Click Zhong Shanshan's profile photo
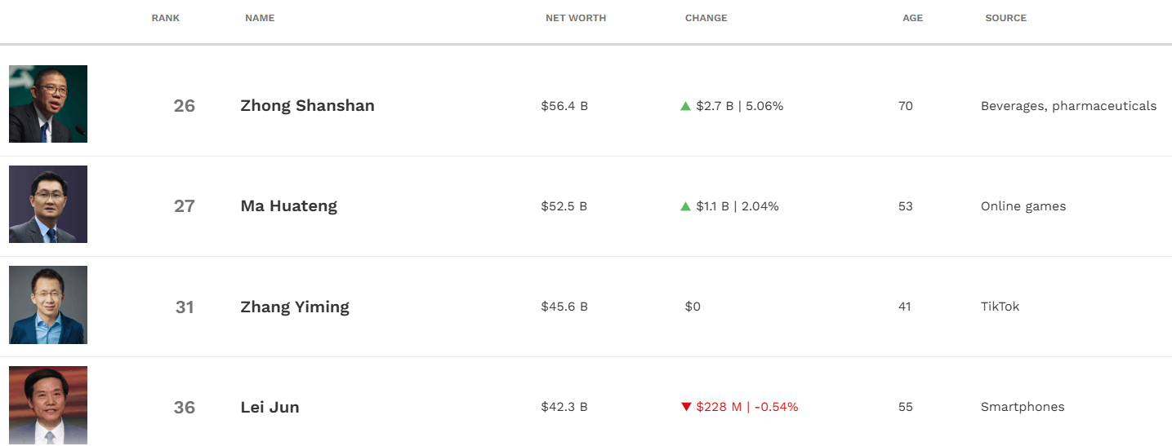Image resolution: width=1172 pixels, height=446 pixels. point(48,104)
